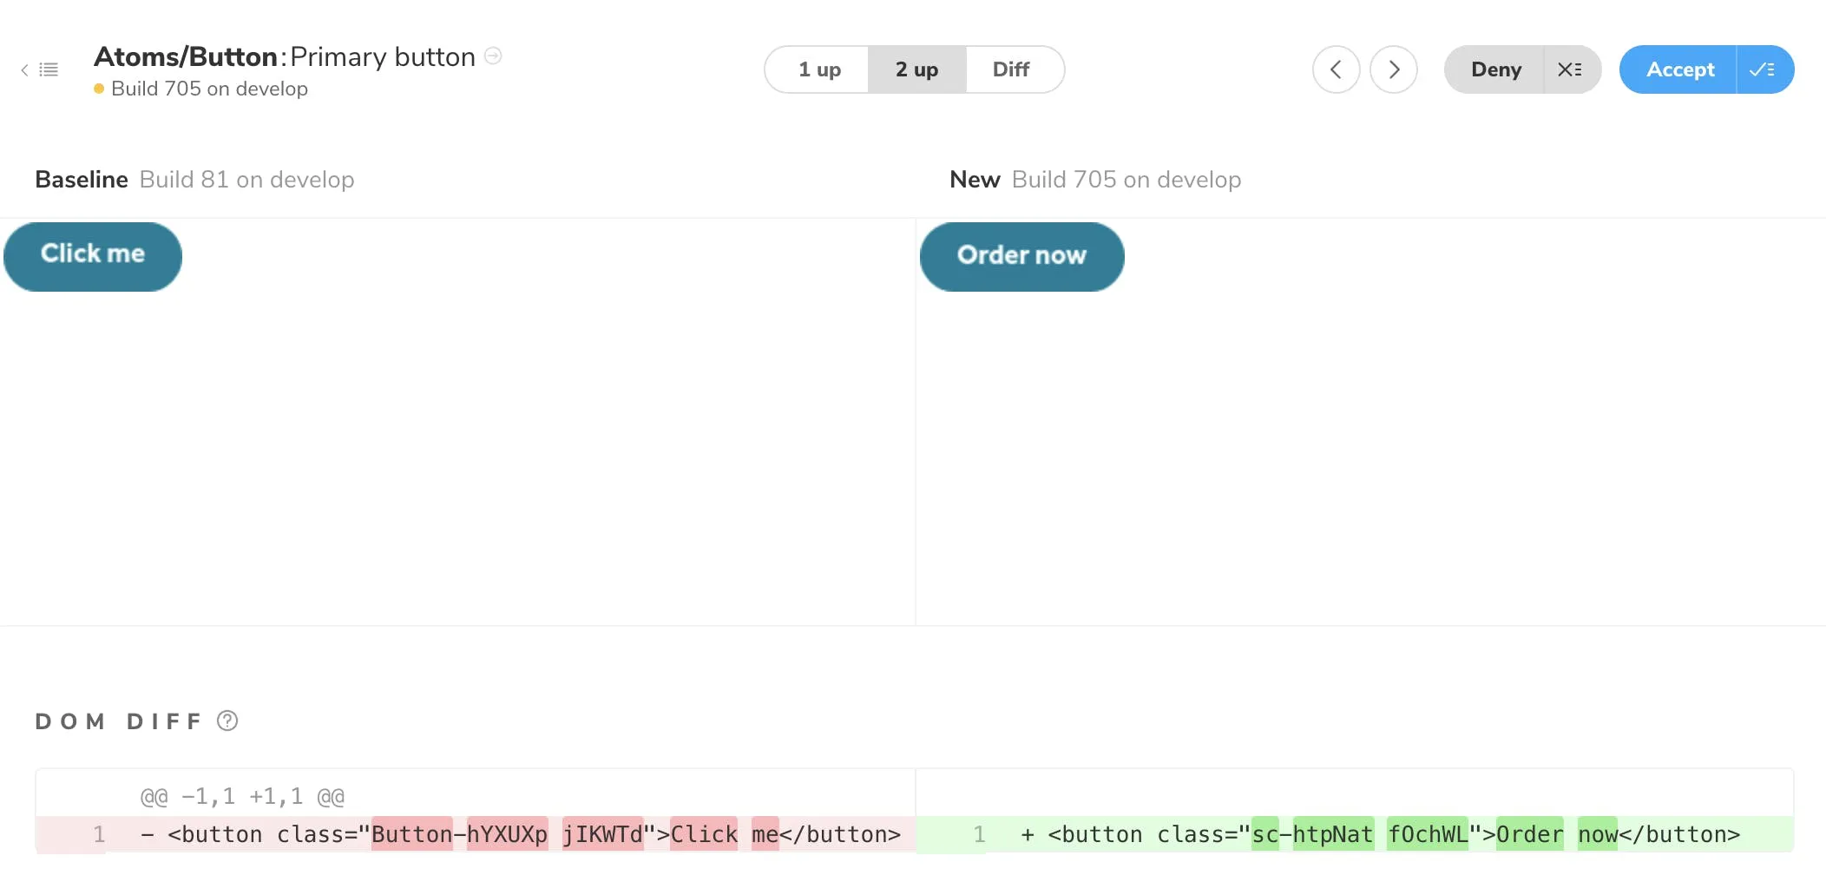Viewport: 1826px width, 882px height.
Task: Open the Baseline Build 81 on develop
Action: (246, 180)
